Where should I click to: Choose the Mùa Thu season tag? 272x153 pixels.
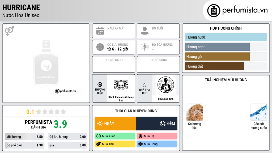point(115,144)
